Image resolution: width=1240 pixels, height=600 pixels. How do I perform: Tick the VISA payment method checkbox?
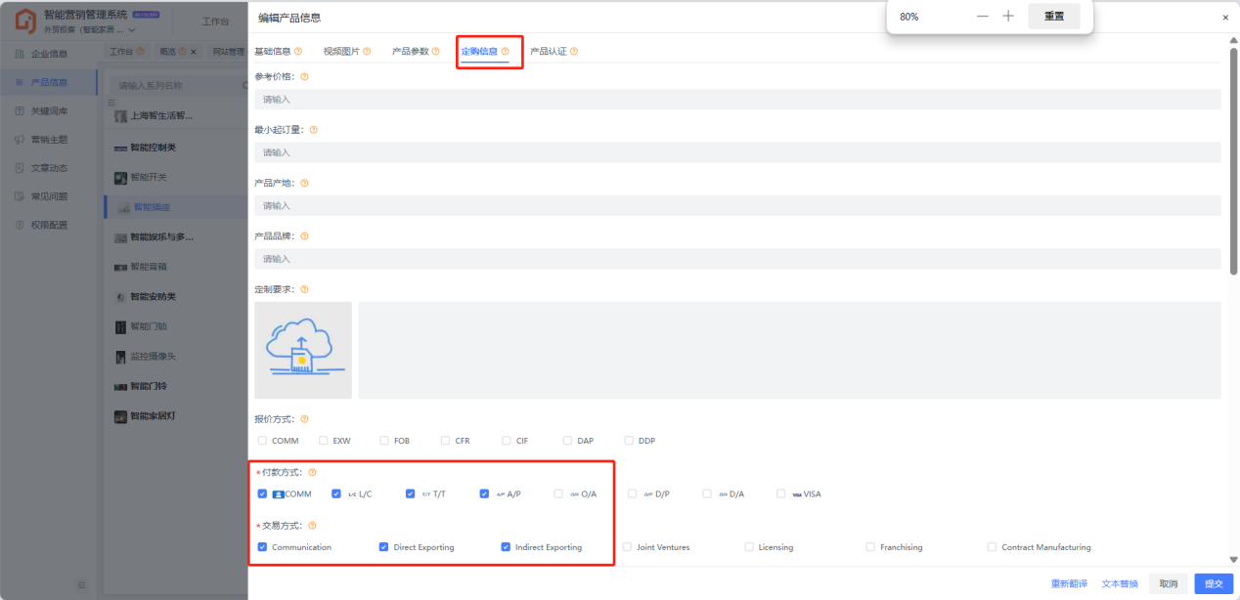click(x=781, y=494)
